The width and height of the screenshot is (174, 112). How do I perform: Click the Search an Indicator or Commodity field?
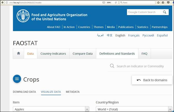[140, 66]
